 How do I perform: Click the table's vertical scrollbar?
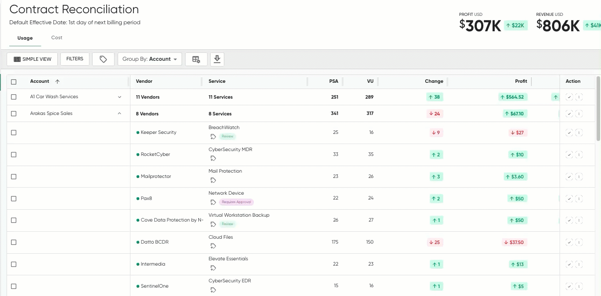click(x=598, y=108)
